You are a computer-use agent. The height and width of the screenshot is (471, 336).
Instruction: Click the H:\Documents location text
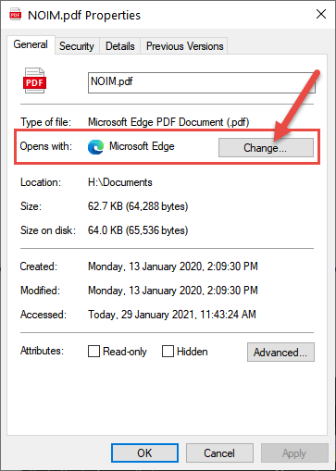click(x=120, y=182)
